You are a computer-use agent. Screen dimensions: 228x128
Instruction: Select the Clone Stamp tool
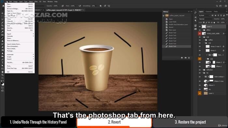(2, 41)
